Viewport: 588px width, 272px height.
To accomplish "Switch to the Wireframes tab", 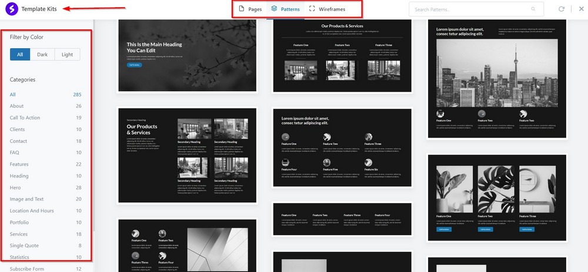I will pyautogui.click(x=327, y=9).
